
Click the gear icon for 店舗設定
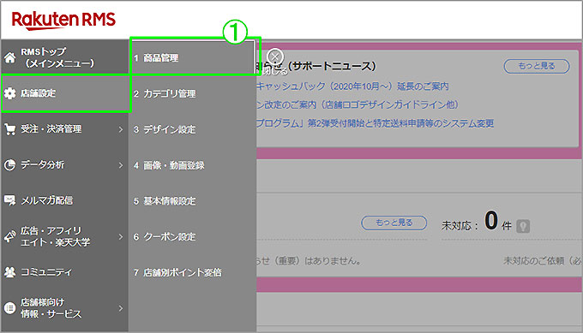click(10, 93)
